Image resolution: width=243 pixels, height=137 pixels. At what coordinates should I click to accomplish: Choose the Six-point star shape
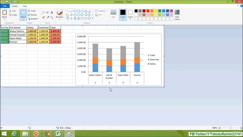pyautogui.click(x=79, y=18)
